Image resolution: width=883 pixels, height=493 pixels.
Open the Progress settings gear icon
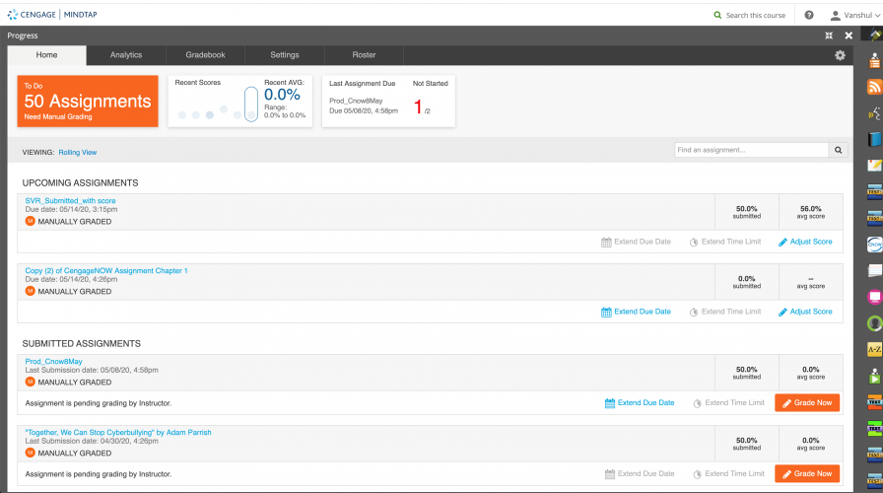[840, 55]
